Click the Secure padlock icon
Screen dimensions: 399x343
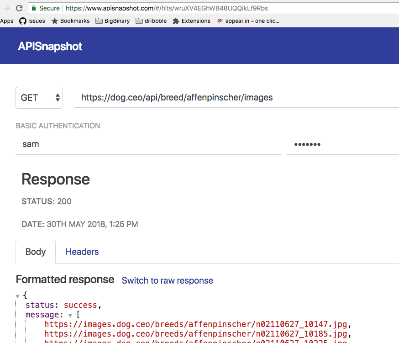34,8
